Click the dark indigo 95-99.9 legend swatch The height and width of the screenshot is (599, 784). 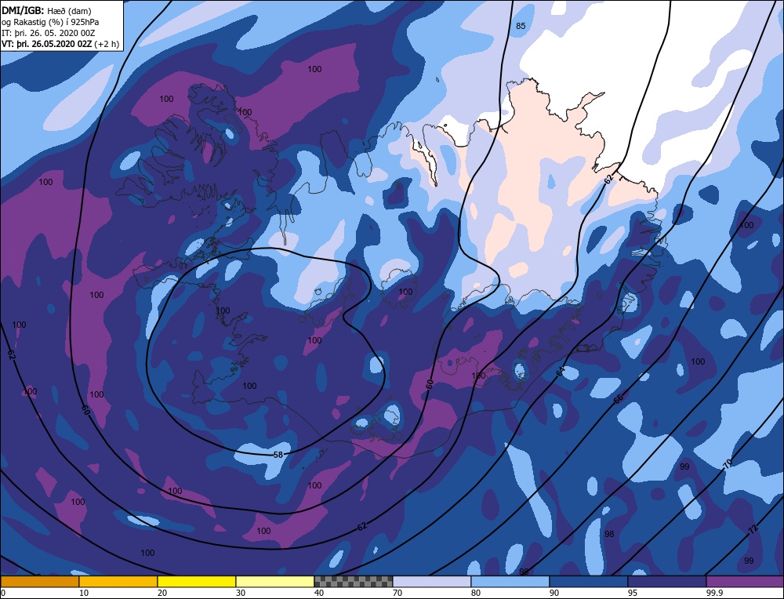(x=667, y=582)
